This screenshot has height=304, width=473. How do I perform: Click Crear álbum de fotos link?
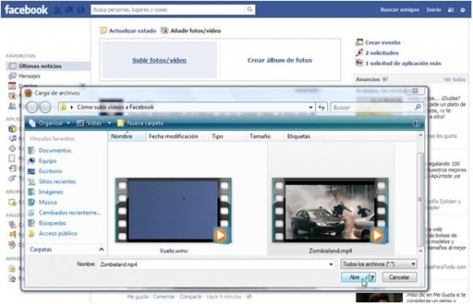click(280, 60)
